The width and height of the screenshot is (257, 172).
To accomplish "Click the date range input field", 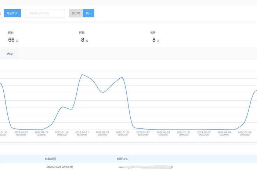I will click(45, 13).
